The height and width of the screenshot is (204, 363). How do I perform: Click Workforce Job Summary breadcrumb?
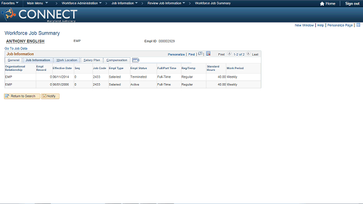(213, 3)
